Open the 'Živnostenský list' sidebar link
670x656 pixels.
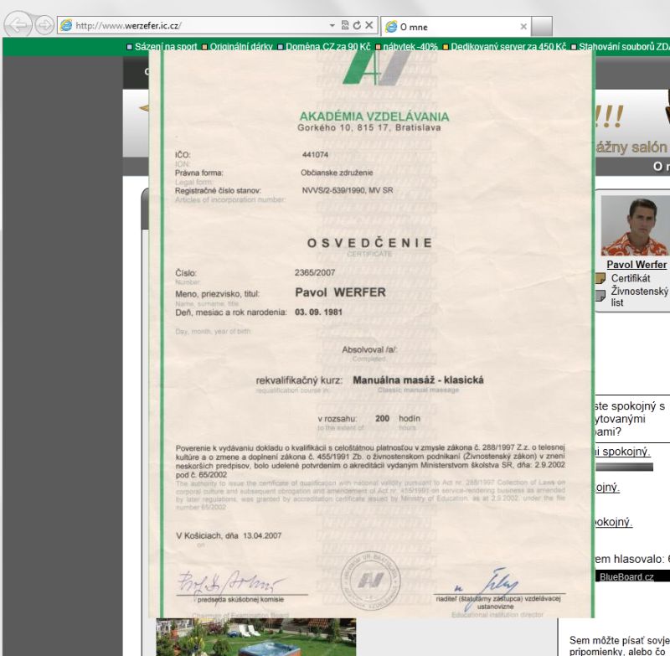[x=639, y=297]
